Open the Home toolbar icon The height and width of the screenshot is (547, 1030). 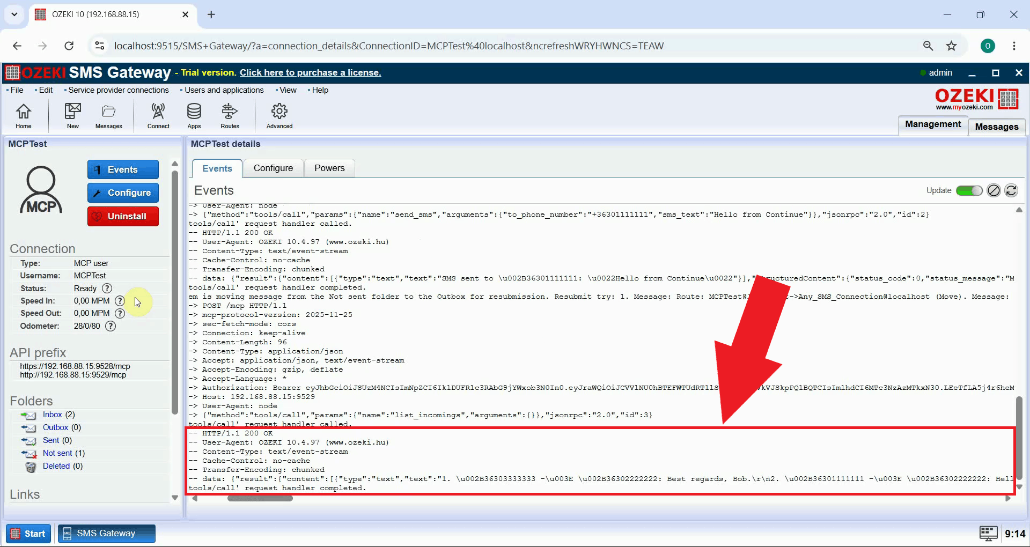click(x=23, y=116)
